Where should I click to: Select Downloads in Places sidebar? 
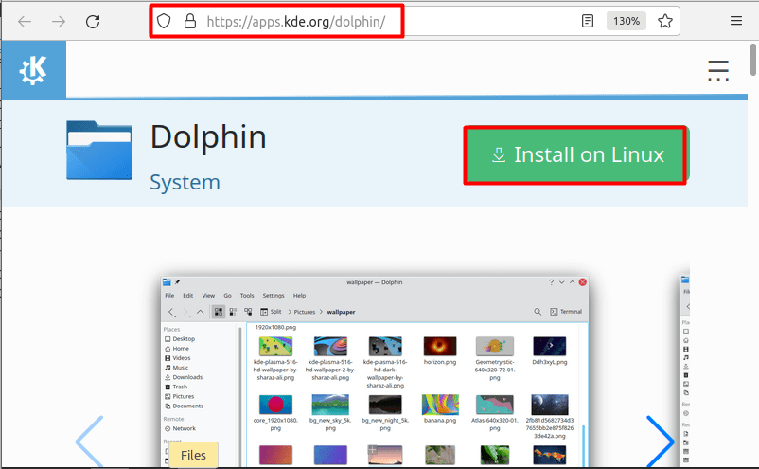tap(184, 377)
